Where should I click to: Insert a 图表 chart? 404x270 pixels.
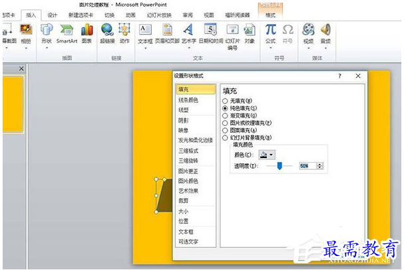(87, 33)
